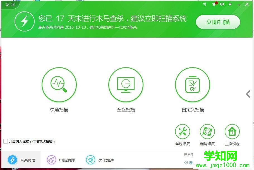Open the gift icon with red N badge
The height and width of the screenshot is (170, 254).
coord(213,4)
